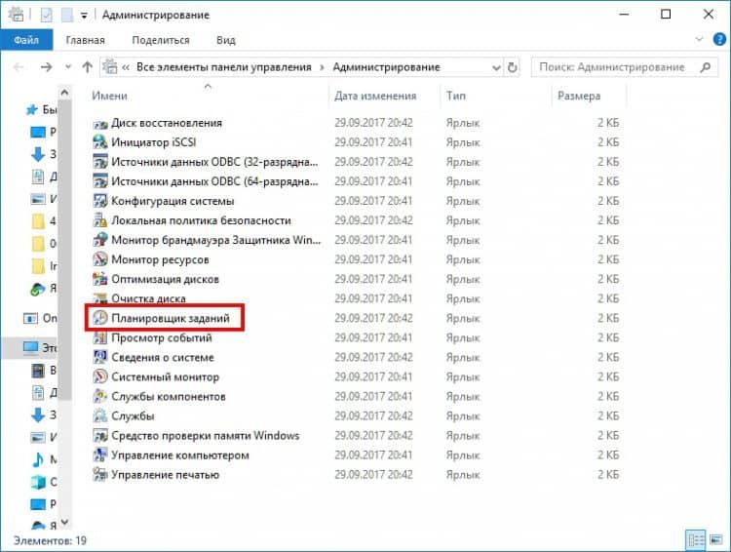
Task: Open Quick Access Toolbar customize dropdown
Action: pos(84,16)
